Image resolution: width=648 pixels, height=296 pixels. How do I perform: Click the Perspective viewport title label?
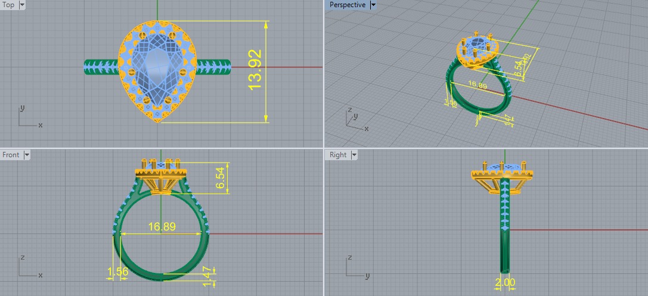[x=348, y=5]
